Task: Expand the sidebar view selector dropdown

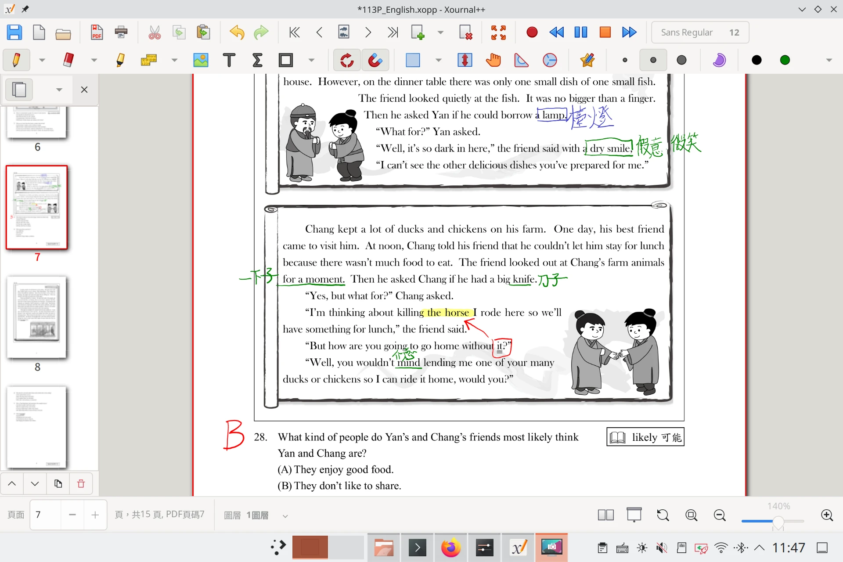Action: point(59,90)
